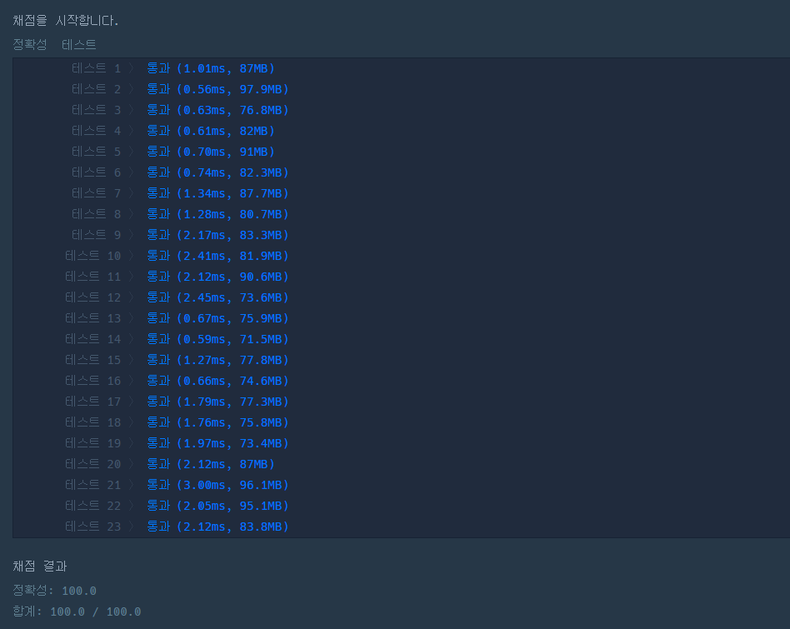Click result '통과 (3.00ms, 96.1MB)'
The height and width of the screenshot is (629, 790).
[x=217, y=485]
